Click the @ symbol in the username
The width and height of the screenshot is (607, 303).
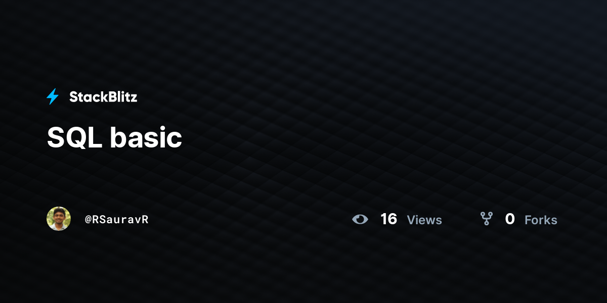pyautogui.click(x=88, y=220)
